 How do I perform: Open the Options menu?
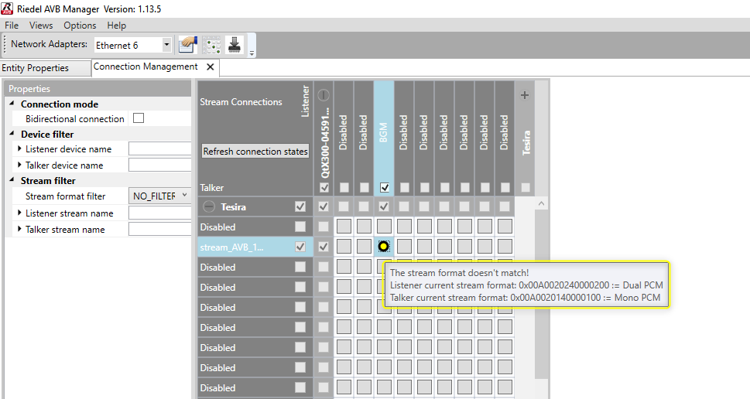(80, 26)
